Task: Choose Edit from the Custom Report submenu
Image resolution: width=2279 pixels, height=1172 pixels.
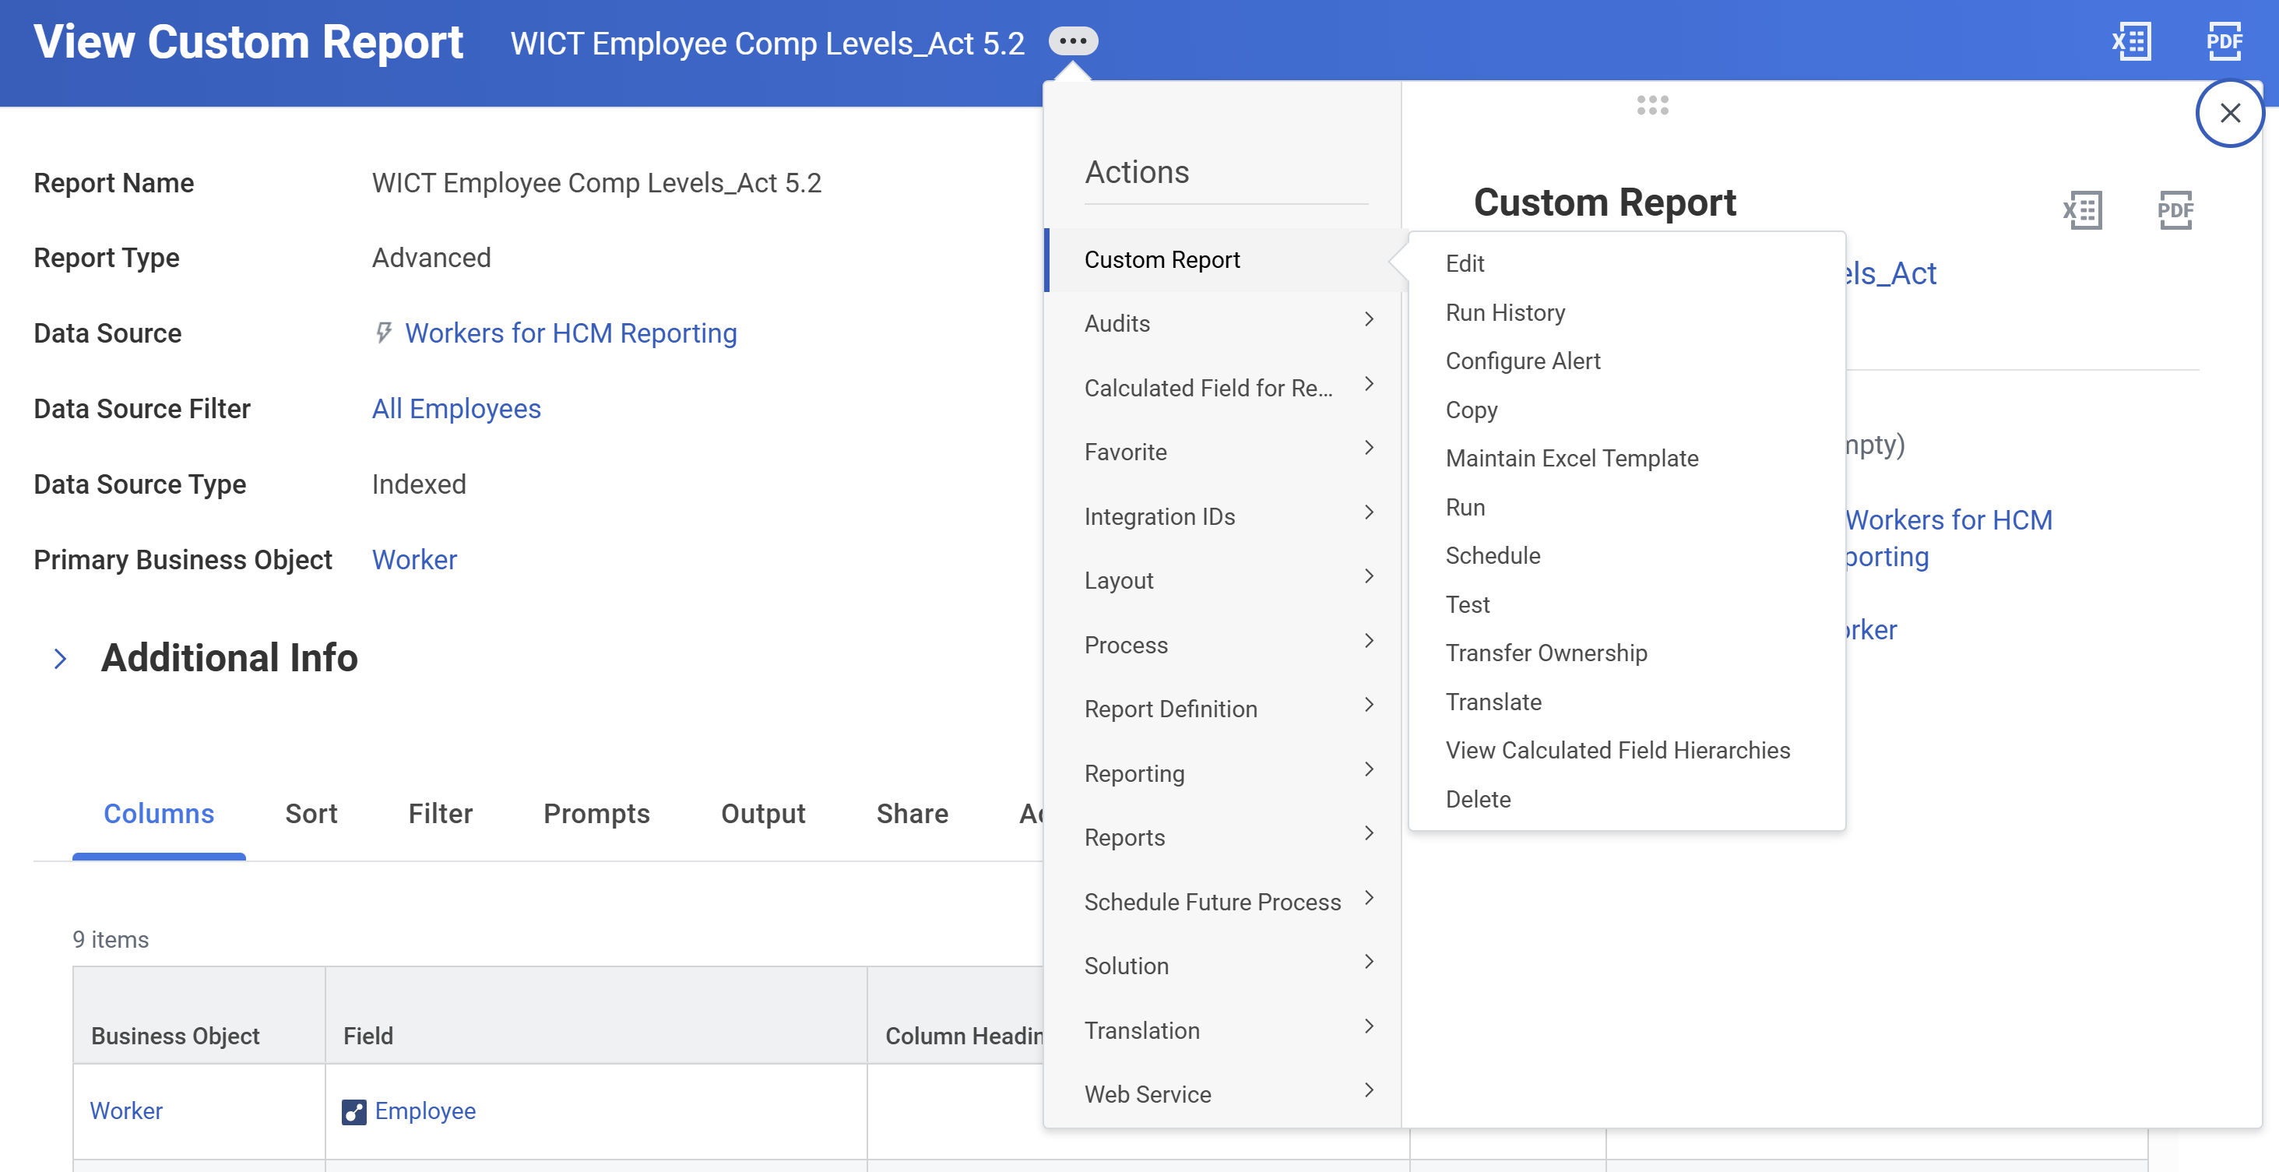Action: click(x=1465, y=263)
